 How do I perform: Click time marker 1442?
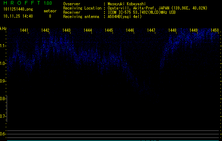pyautogui.click(x=45, y=30)
